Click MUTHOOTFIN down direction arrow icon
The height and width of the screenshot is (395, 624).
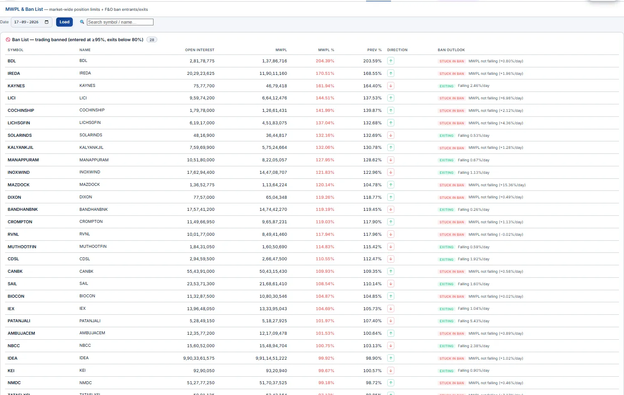pos(391,247)
